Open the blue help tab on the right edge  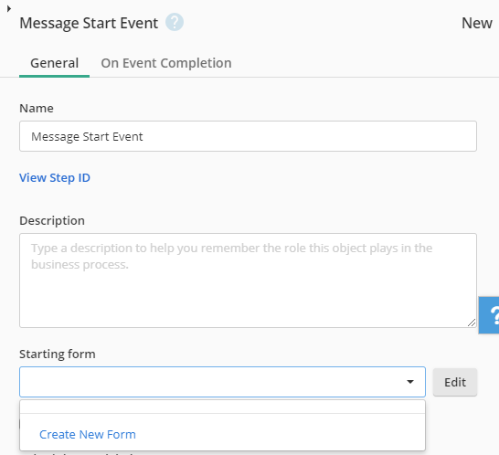point(489,315)
